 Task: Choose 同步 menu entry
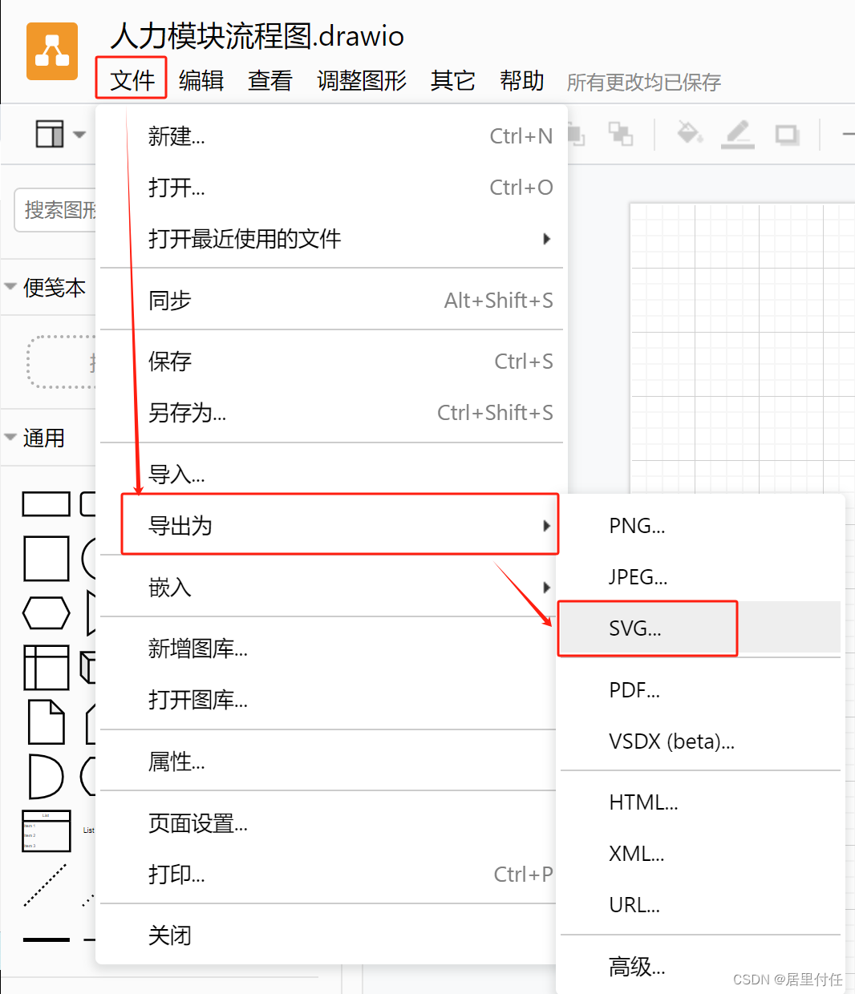331,301
